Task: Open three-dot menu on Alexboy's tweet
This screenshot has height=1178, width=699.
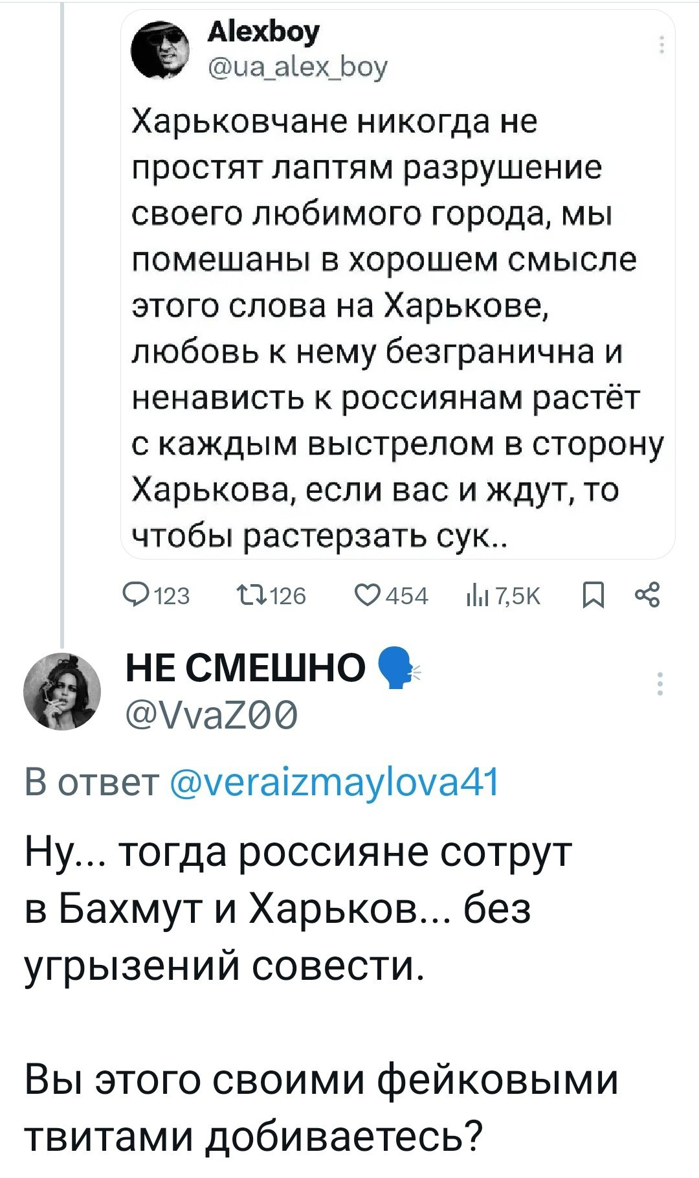Action: tap(661, 45)
